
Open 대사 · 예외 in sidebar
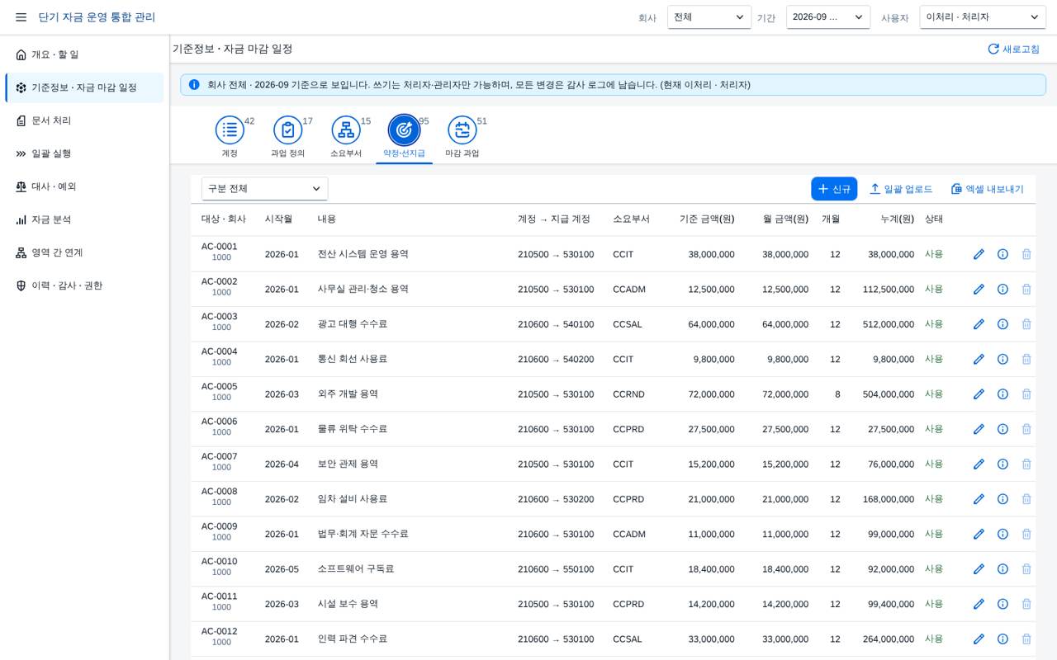coord(84,186)
